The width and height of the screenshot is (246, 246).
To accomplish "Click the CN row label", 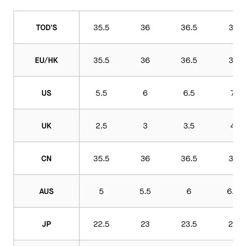I will [x=46, y=159].
